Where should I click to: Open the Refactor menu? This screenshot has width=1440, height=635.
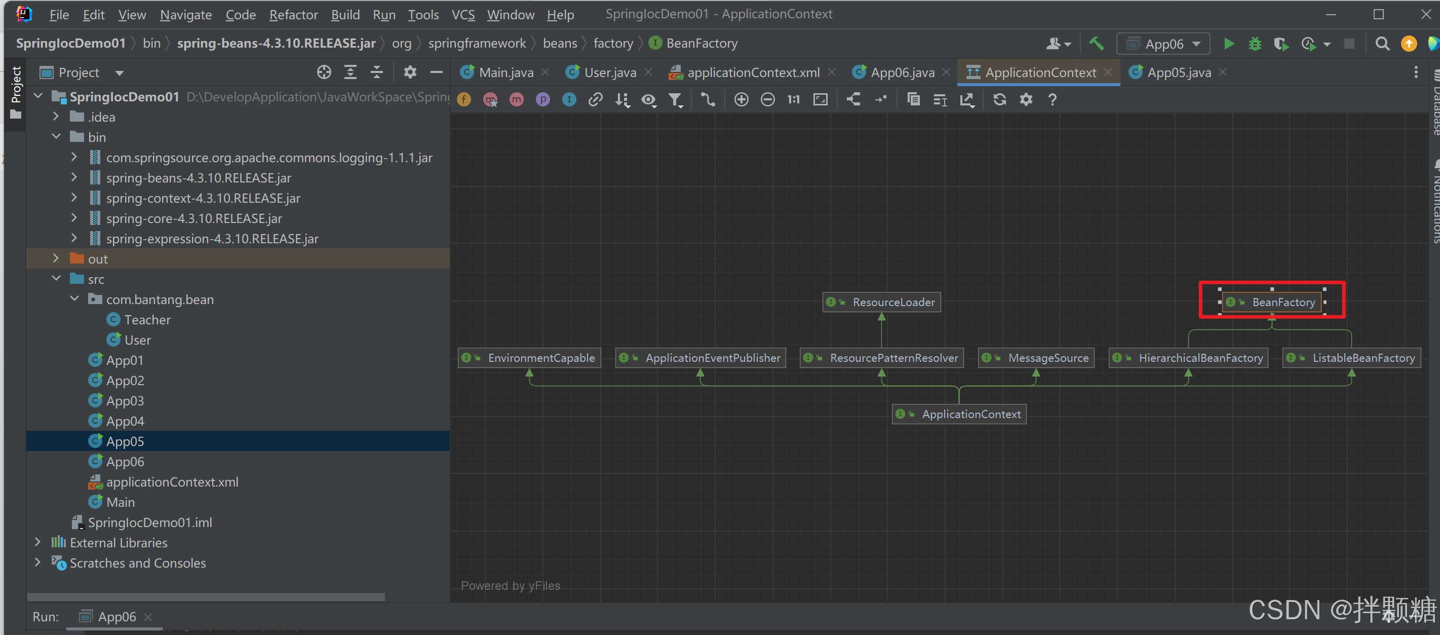point(293,15)
